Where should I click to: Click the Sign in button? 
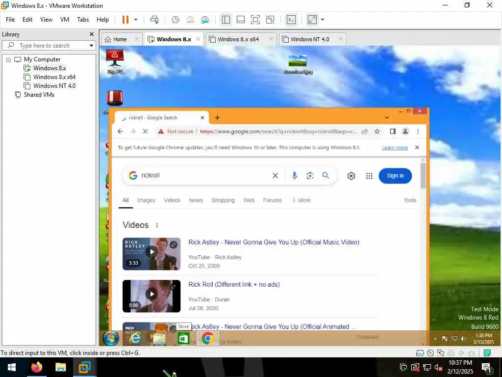point(395,176)
